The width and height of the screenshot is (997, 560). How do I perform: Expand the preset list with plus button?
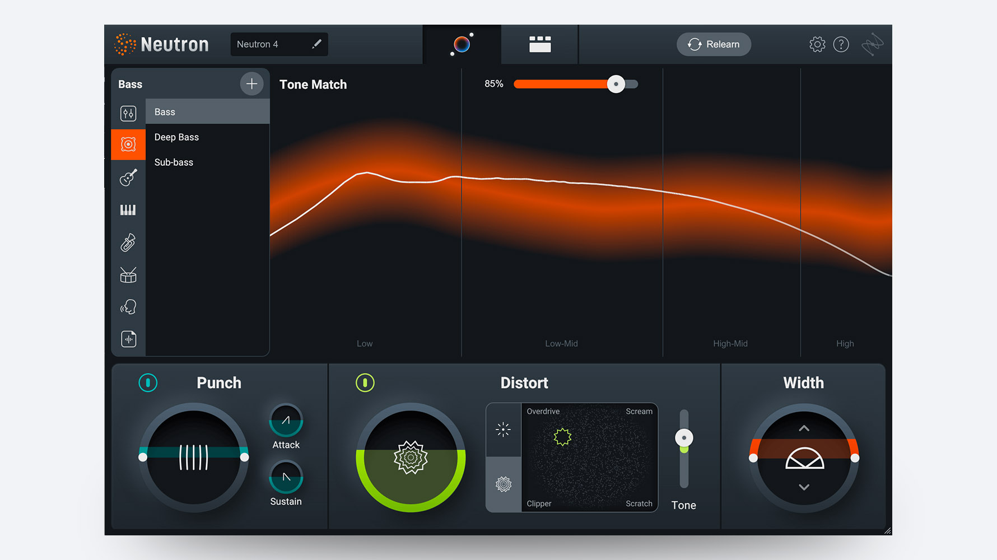pos(252,83)
